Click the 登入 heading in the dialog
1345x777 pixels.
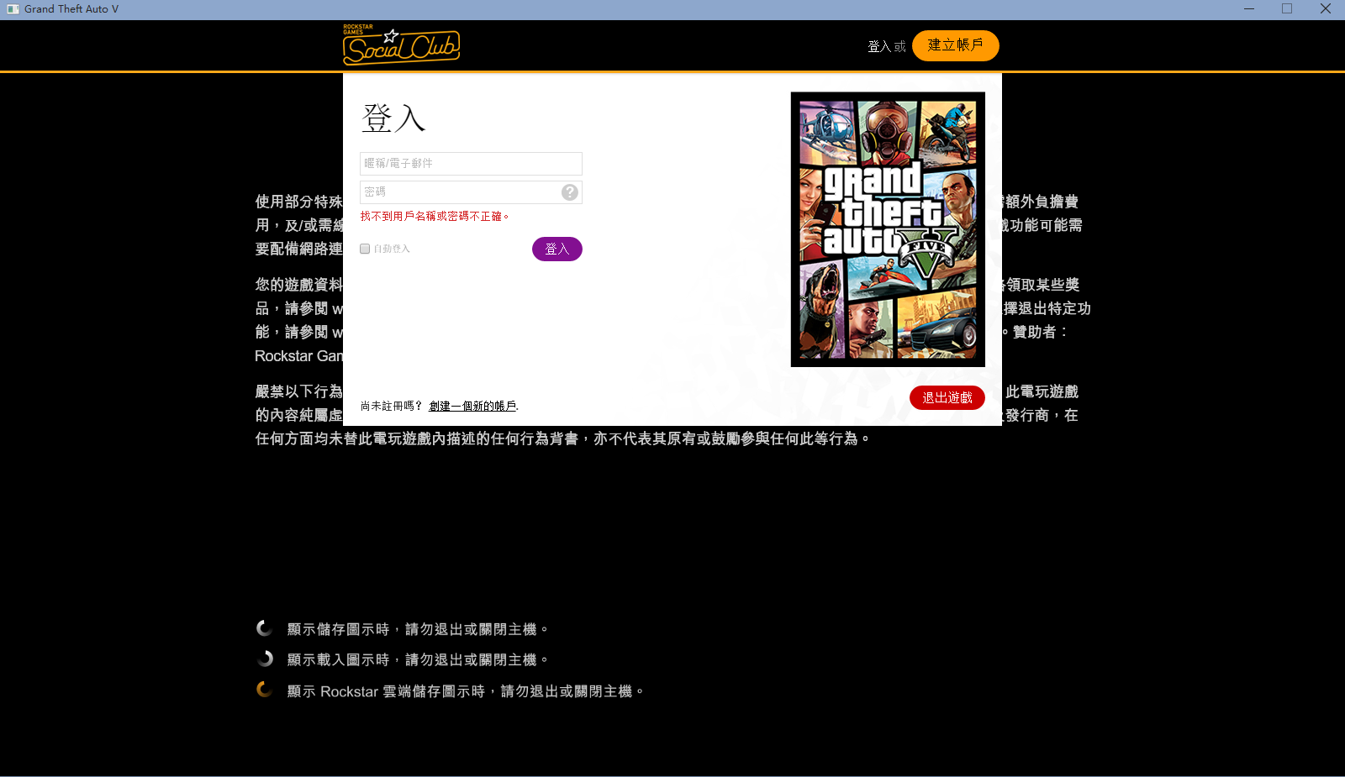[x=393, y=118]
